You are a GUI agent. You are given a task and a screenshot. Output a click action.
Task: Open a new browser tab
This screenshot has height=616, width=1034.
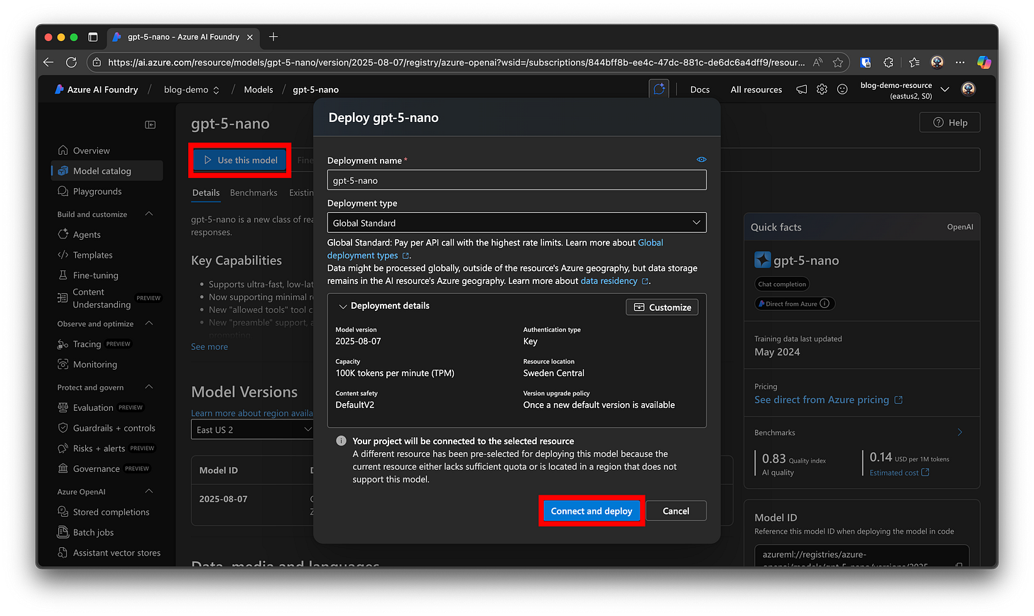click(273, 37)
